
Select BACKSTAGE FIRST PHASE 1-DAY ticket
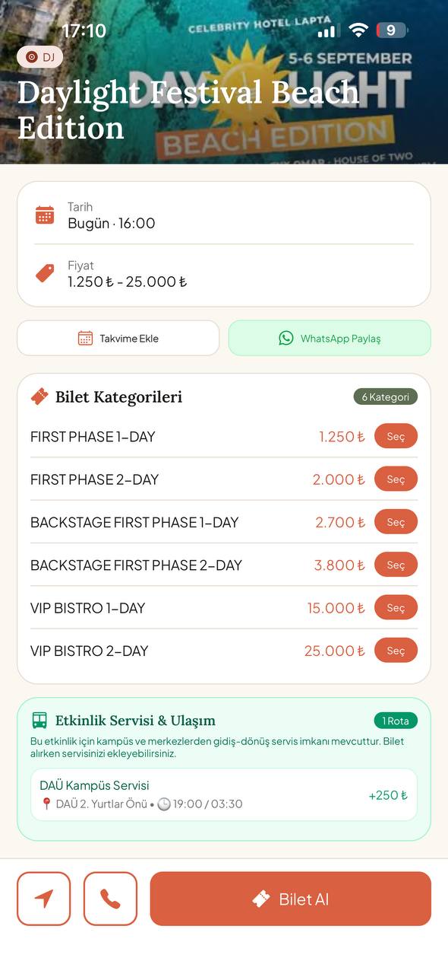(x=396, y=522)
